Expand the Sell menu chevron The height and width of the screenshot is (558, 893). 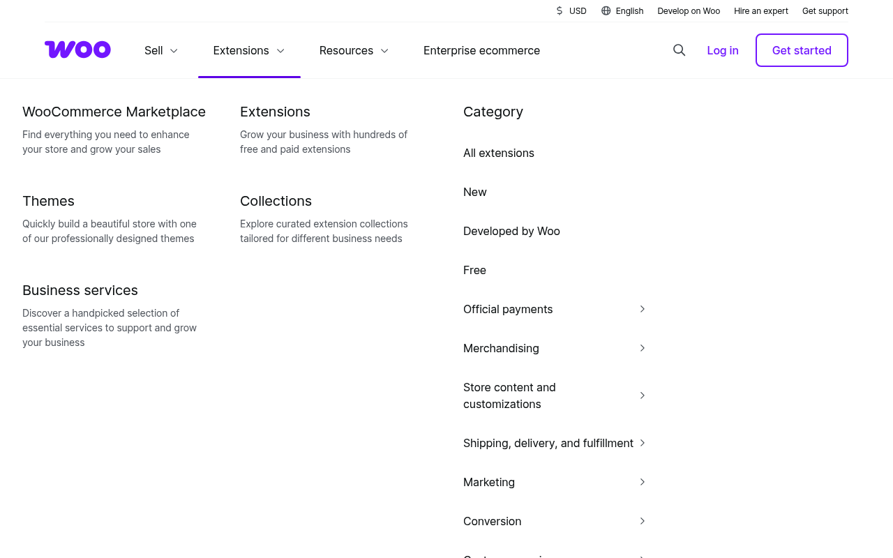pyautogui.click(x=174, y=51)
